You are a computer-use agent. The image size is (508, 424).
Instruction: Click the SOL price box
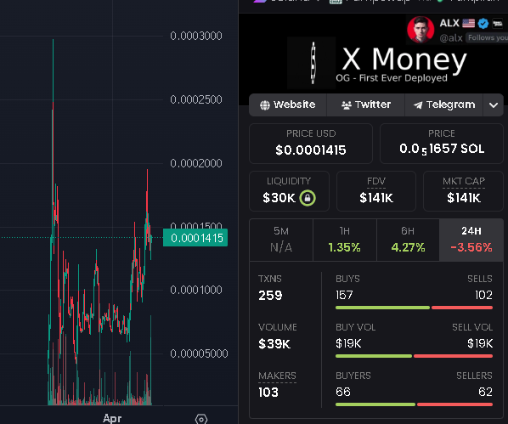click(x=442, y=144)
